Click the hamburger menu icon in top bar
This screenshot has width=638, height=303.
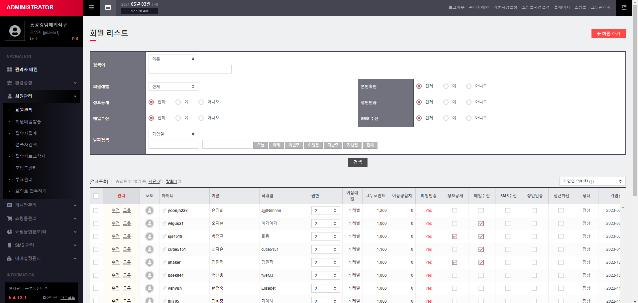pos(91,8)
